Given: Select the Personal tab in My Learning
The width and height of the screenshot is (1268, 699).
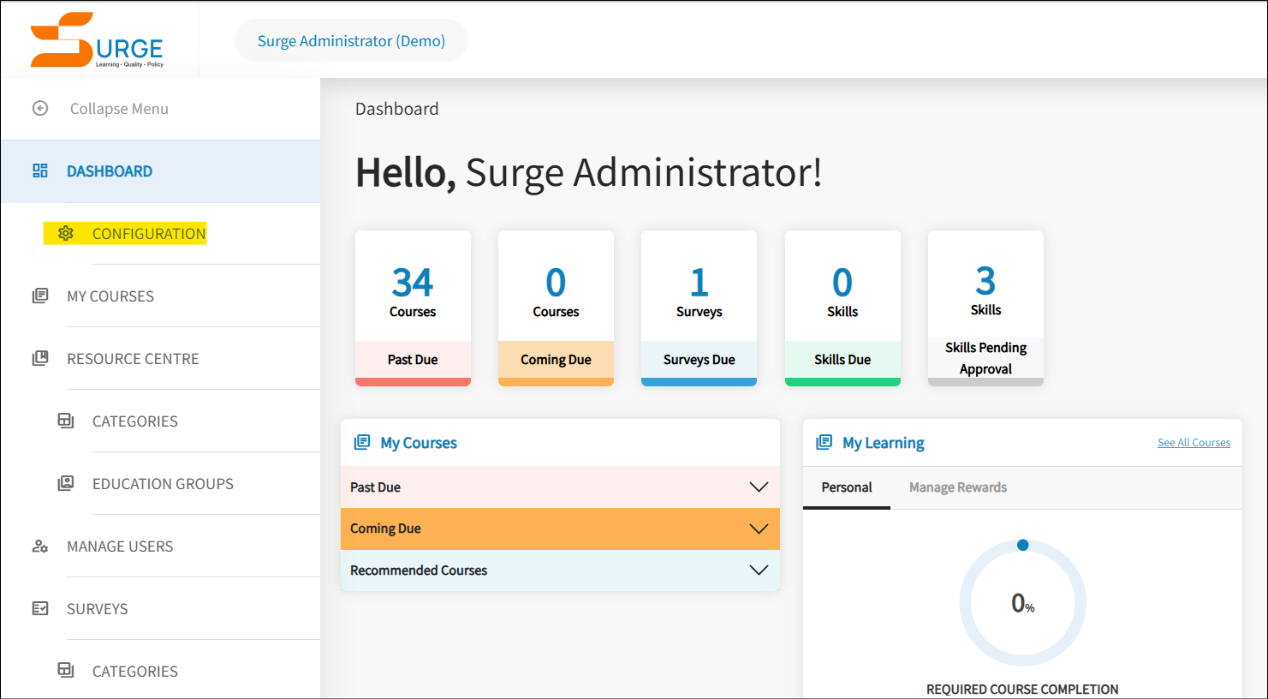Looking at the screenshot, I should [x=846, y=487].
